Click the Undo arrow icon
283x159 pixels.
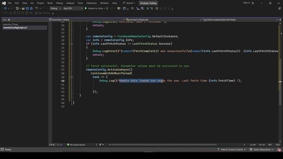(x=37, y=8)
